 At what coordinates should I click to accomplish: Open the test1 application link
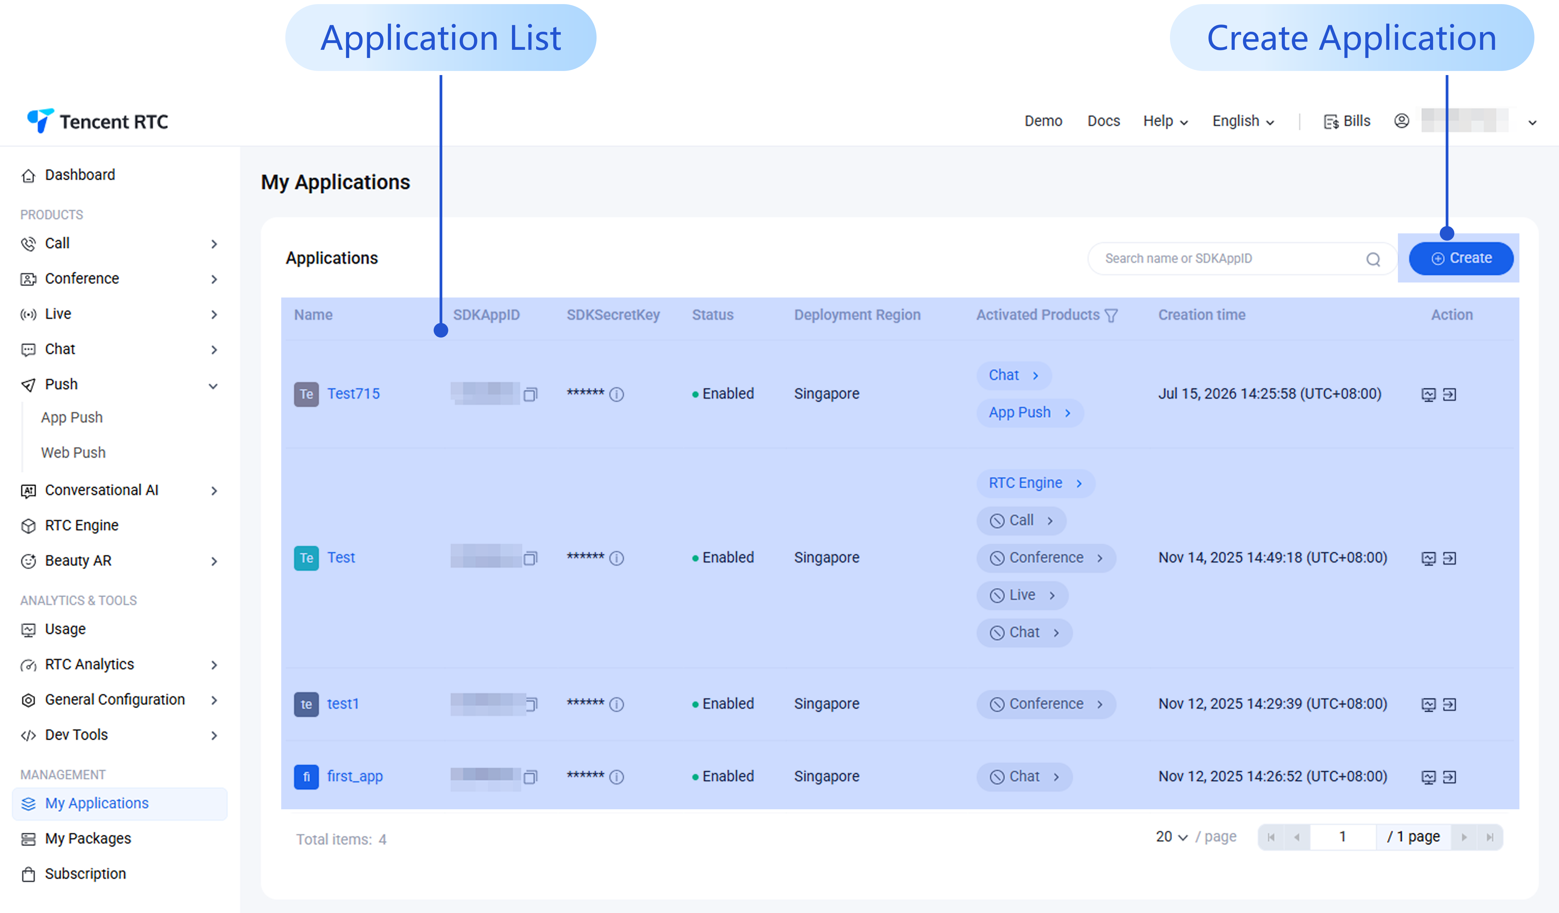(x=343, y=704)
